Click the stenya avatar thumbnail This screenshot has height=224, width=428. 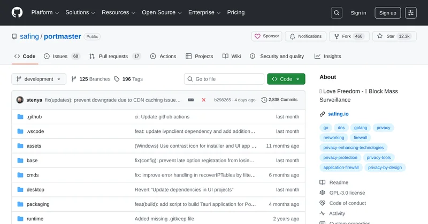click(x=20, y=100)
